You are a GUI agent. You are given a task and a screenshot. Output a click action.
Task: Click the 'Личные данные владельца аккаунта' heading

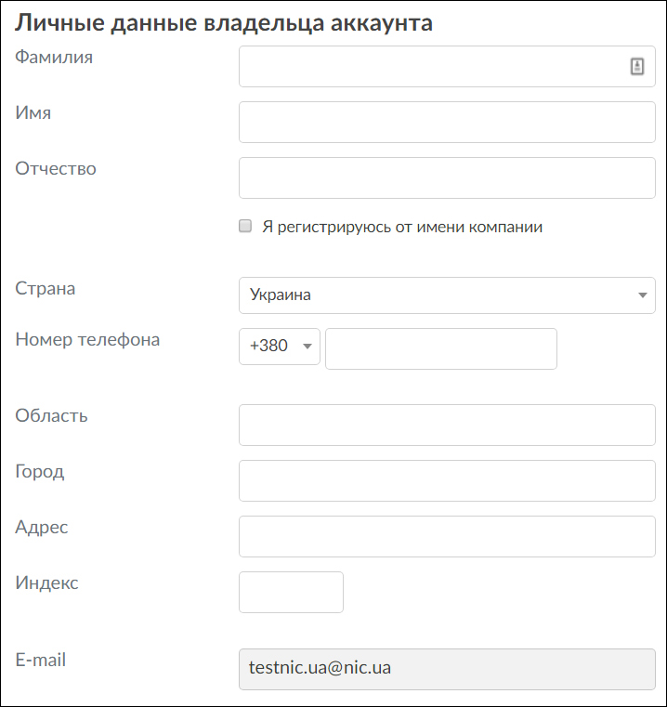[224, 23]
